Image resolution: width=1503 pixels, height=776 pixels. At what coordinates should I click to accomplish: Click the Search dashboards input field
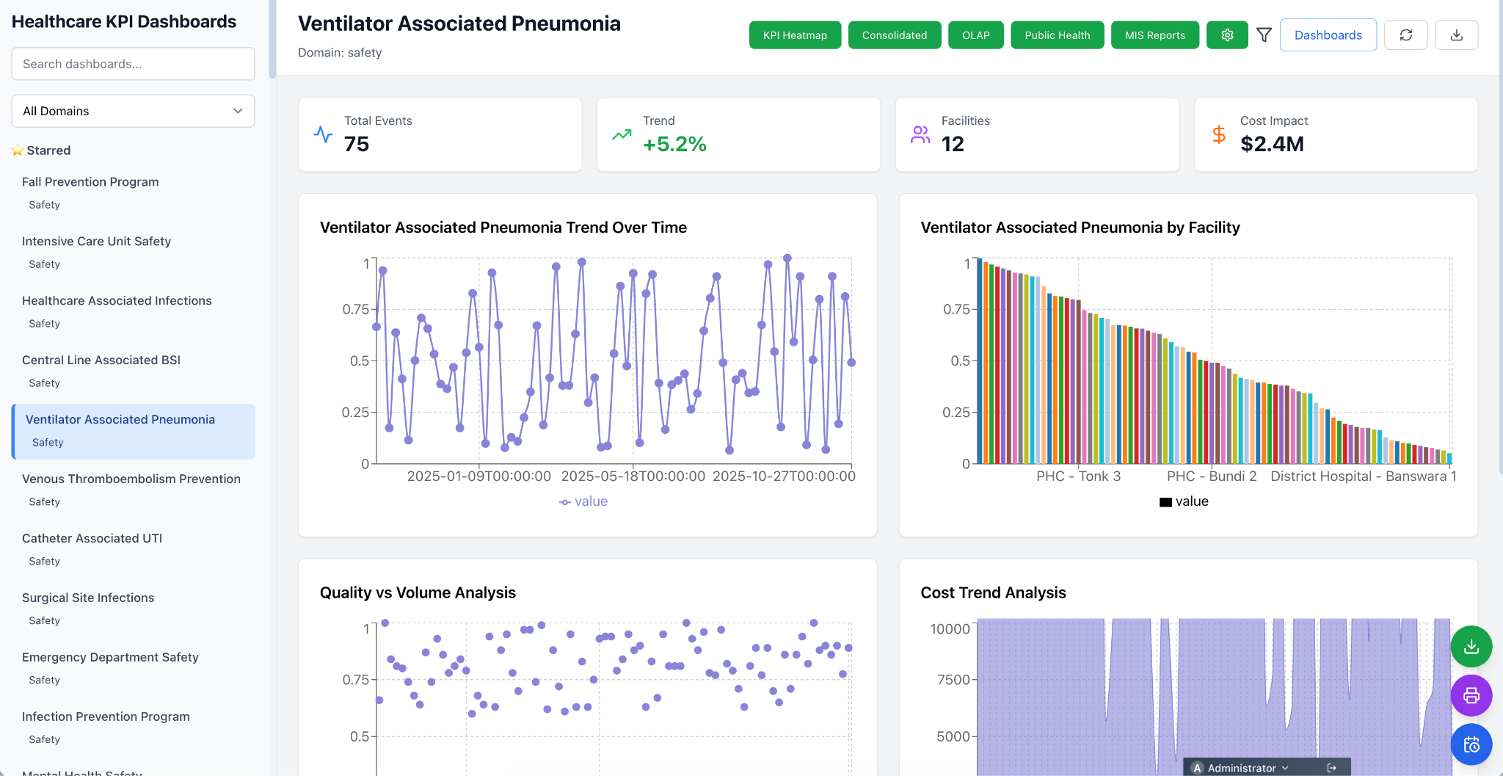133,64
